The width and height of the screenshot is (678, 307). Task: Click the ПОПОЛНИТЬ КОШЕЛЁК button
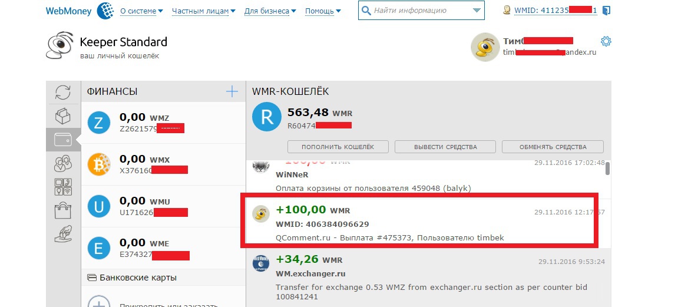[x=338, y=147]
